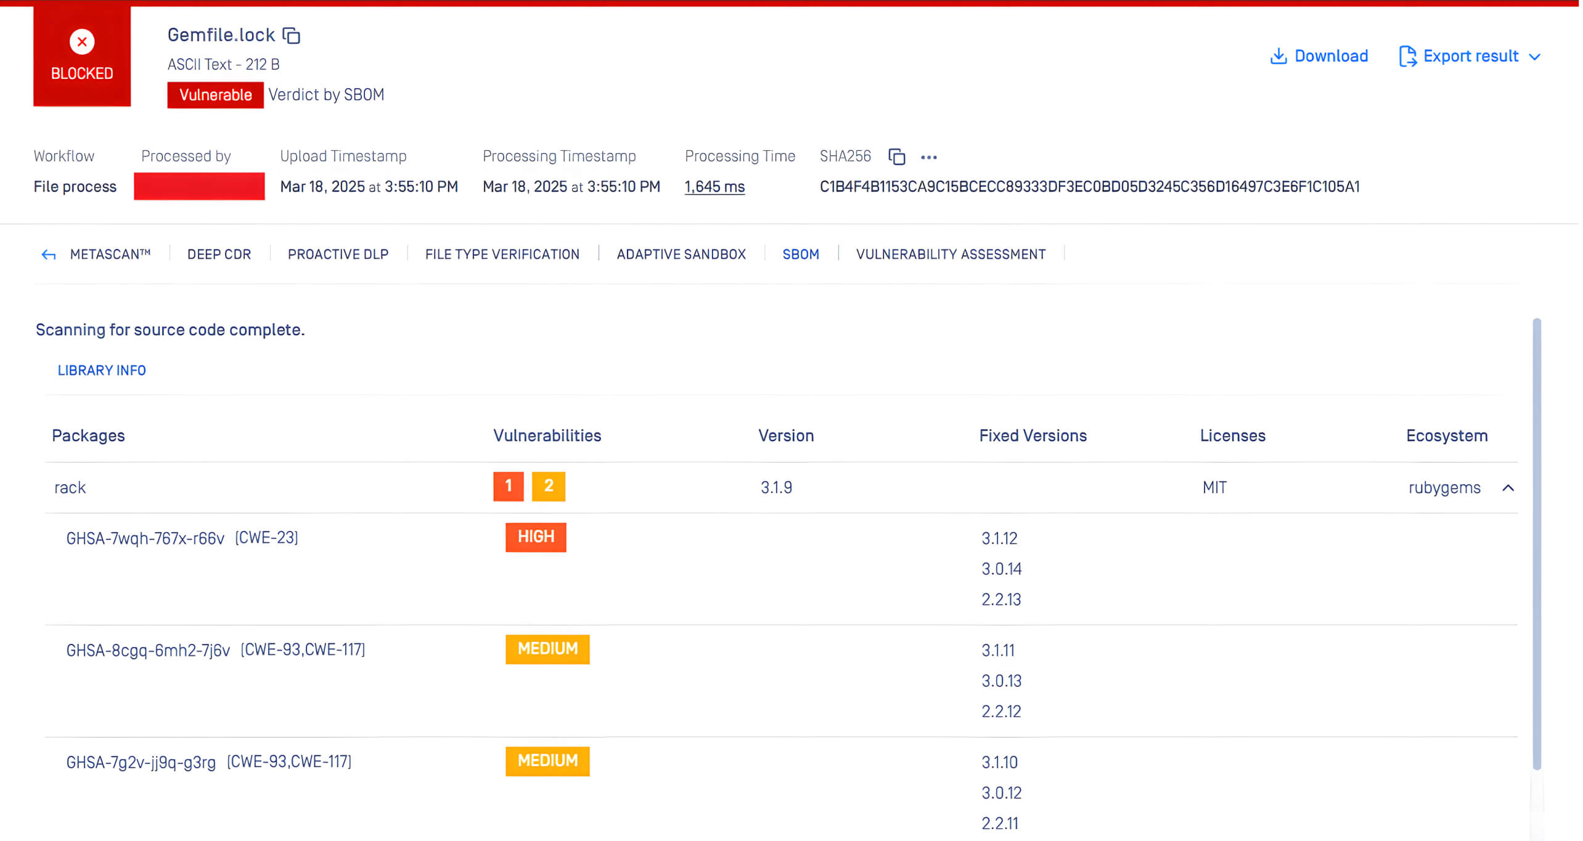1583x841 pixels.
Task: Open extra hash options via the ellipsis icon
Action: tap(929, 158)
